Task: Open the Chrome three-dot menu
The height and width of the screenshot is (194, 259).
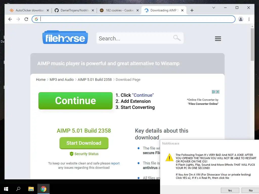Action: [249, 19]
